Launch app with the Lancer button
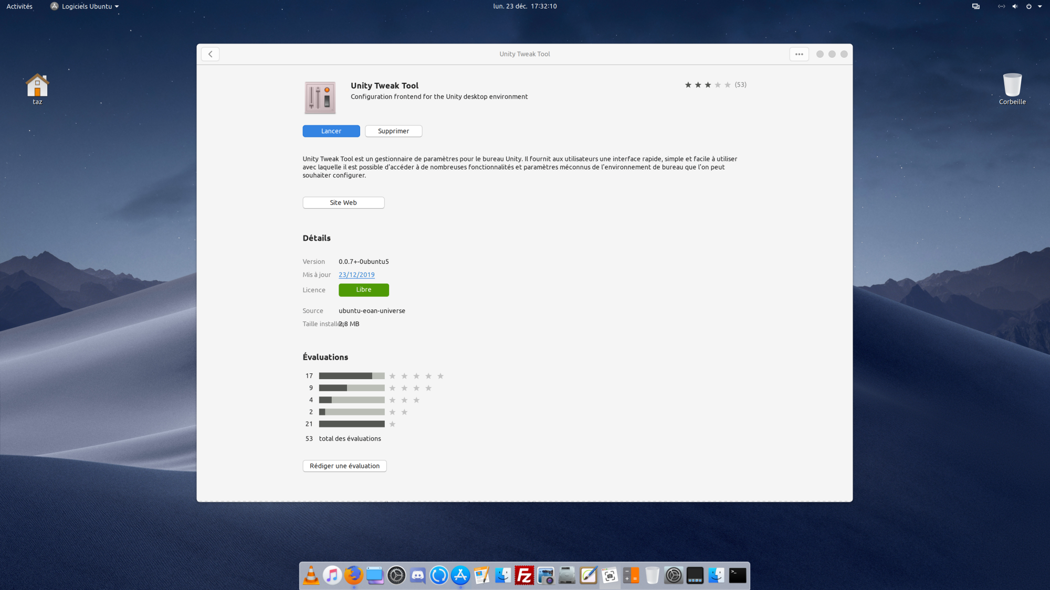Viewport: 1050px width, 590px height. pos(331,131)
